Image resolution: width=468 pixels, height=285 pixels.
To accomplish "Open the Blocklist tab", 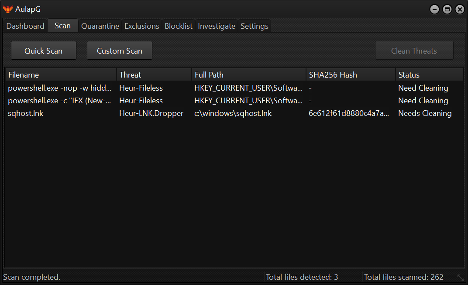I will click(179, 26).
